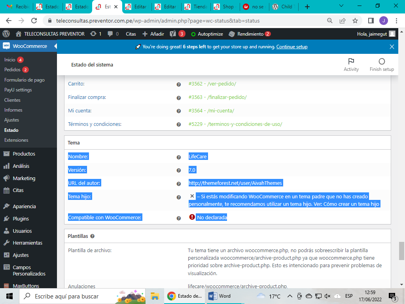Open the #3563 /finalizar-pedido/ link
Viewport: 405px width, 304px height.
pyautogui.click(x=218, y=97)
